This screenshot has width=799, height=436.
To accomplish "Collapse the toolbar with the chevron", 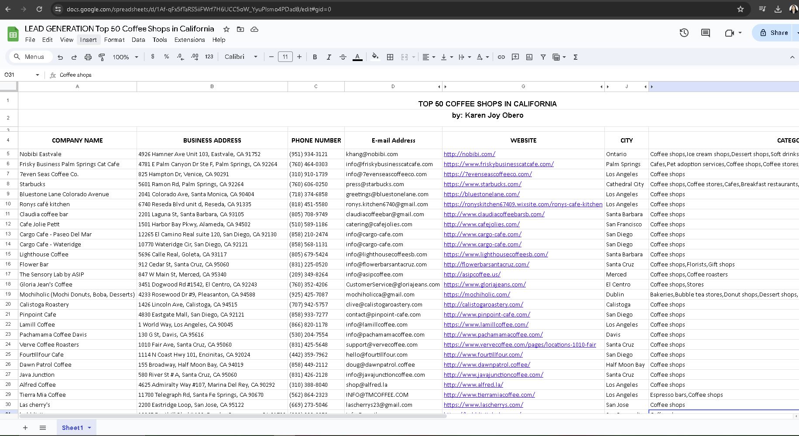I will coord(792,57).
